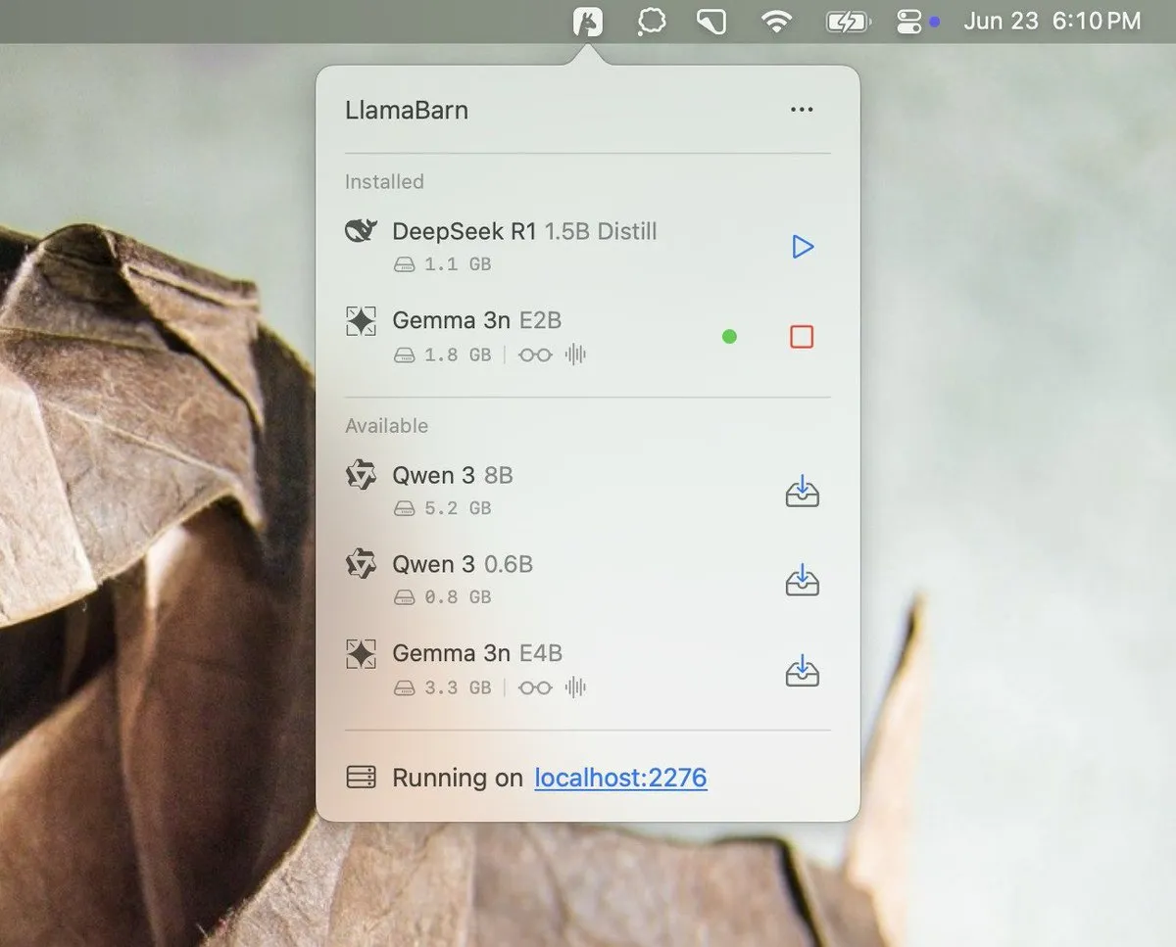The image size is (1176, 947).
Task: Click the audio waveform icon for Gemma 3n E2B
Action: click(x=575, y=355)
